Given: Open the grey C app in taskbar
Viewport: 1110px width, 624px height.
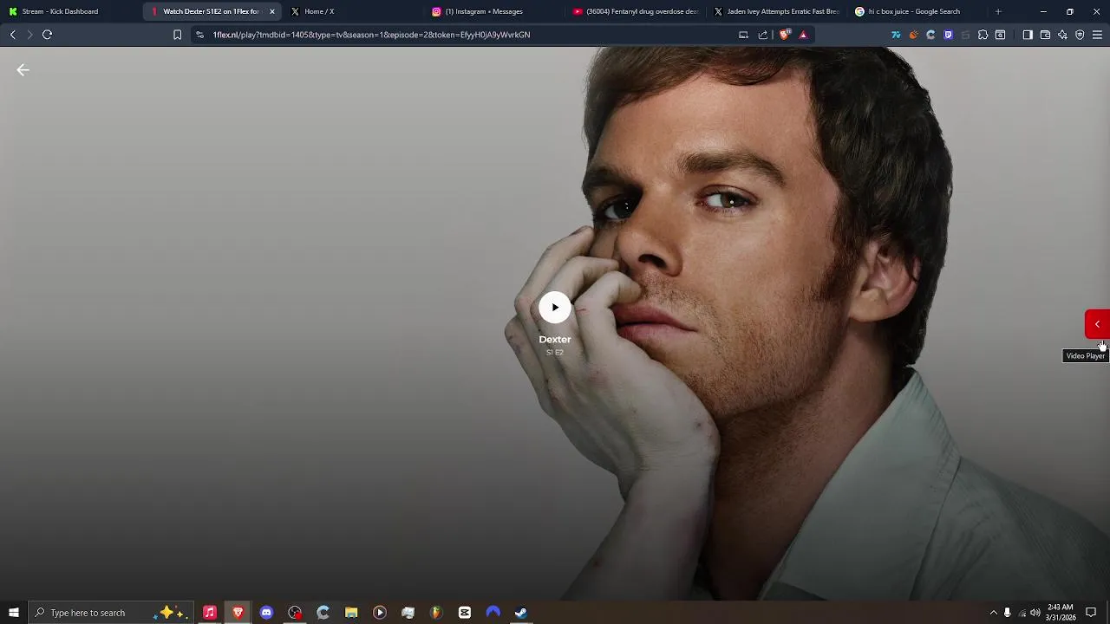Looking at the screenshot, I should (323, 613).
